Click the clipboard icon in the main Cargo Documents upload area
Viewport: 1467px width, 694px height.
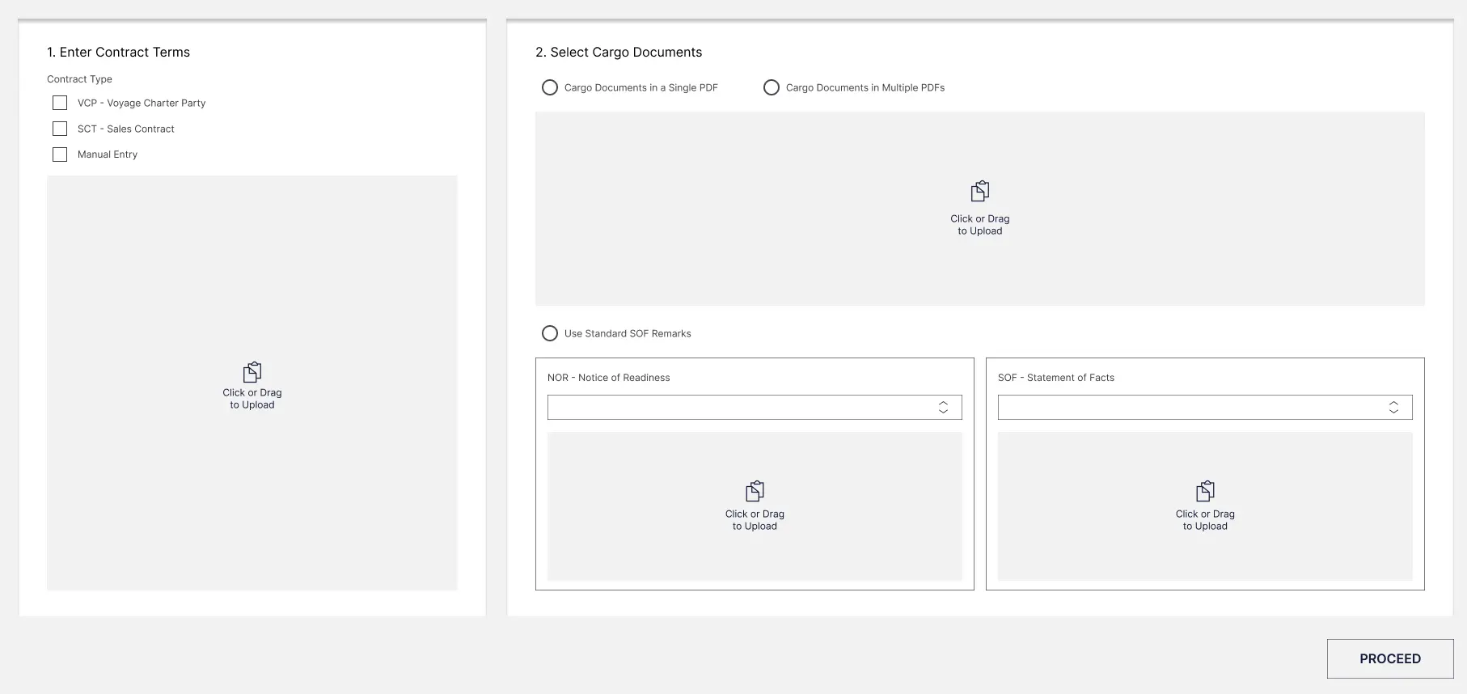[x=979, y=191]
